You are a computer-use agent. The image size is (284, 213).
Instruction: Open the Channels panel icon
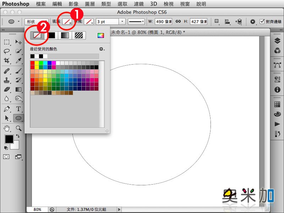[x=277, y=50]
